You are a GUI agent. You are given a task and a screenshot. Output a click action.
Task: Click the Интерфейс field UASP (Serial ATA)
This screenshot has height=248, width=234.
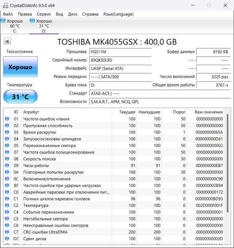point(120,68)
